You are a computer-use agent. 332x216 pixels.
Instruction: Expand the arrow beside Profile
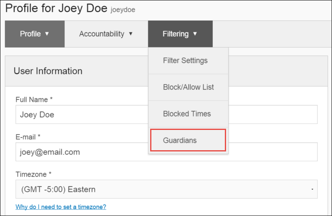point(47,34)
